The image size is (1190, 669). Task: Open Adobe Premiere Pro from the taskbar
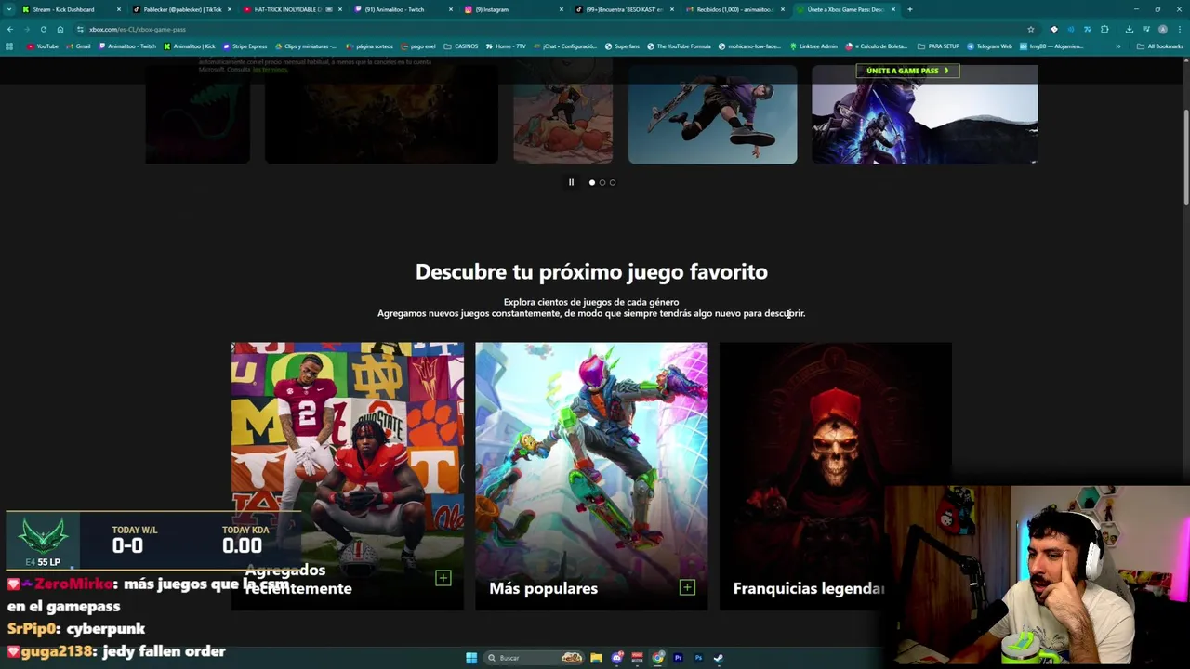678,658
